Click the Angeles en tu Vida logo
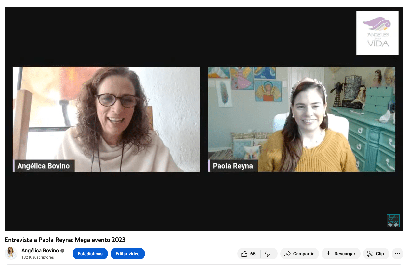The height and width of the screenshot is (265, 409). tap(377, 33)
